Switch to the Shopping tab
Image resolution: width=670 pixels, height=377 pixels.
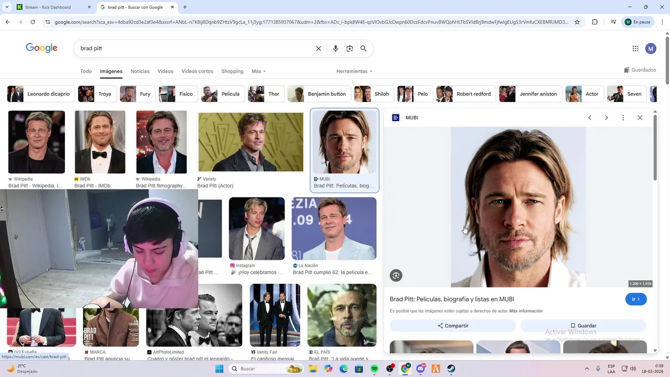(232, 71)
